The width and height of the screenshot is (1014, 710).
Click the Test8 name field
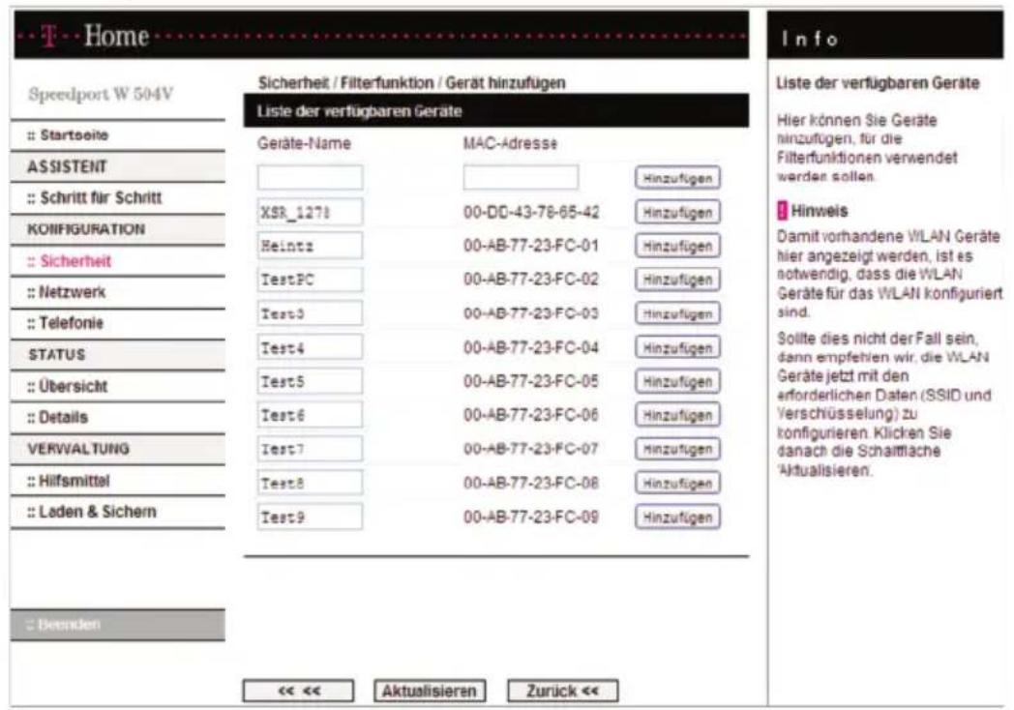point(310,483)
